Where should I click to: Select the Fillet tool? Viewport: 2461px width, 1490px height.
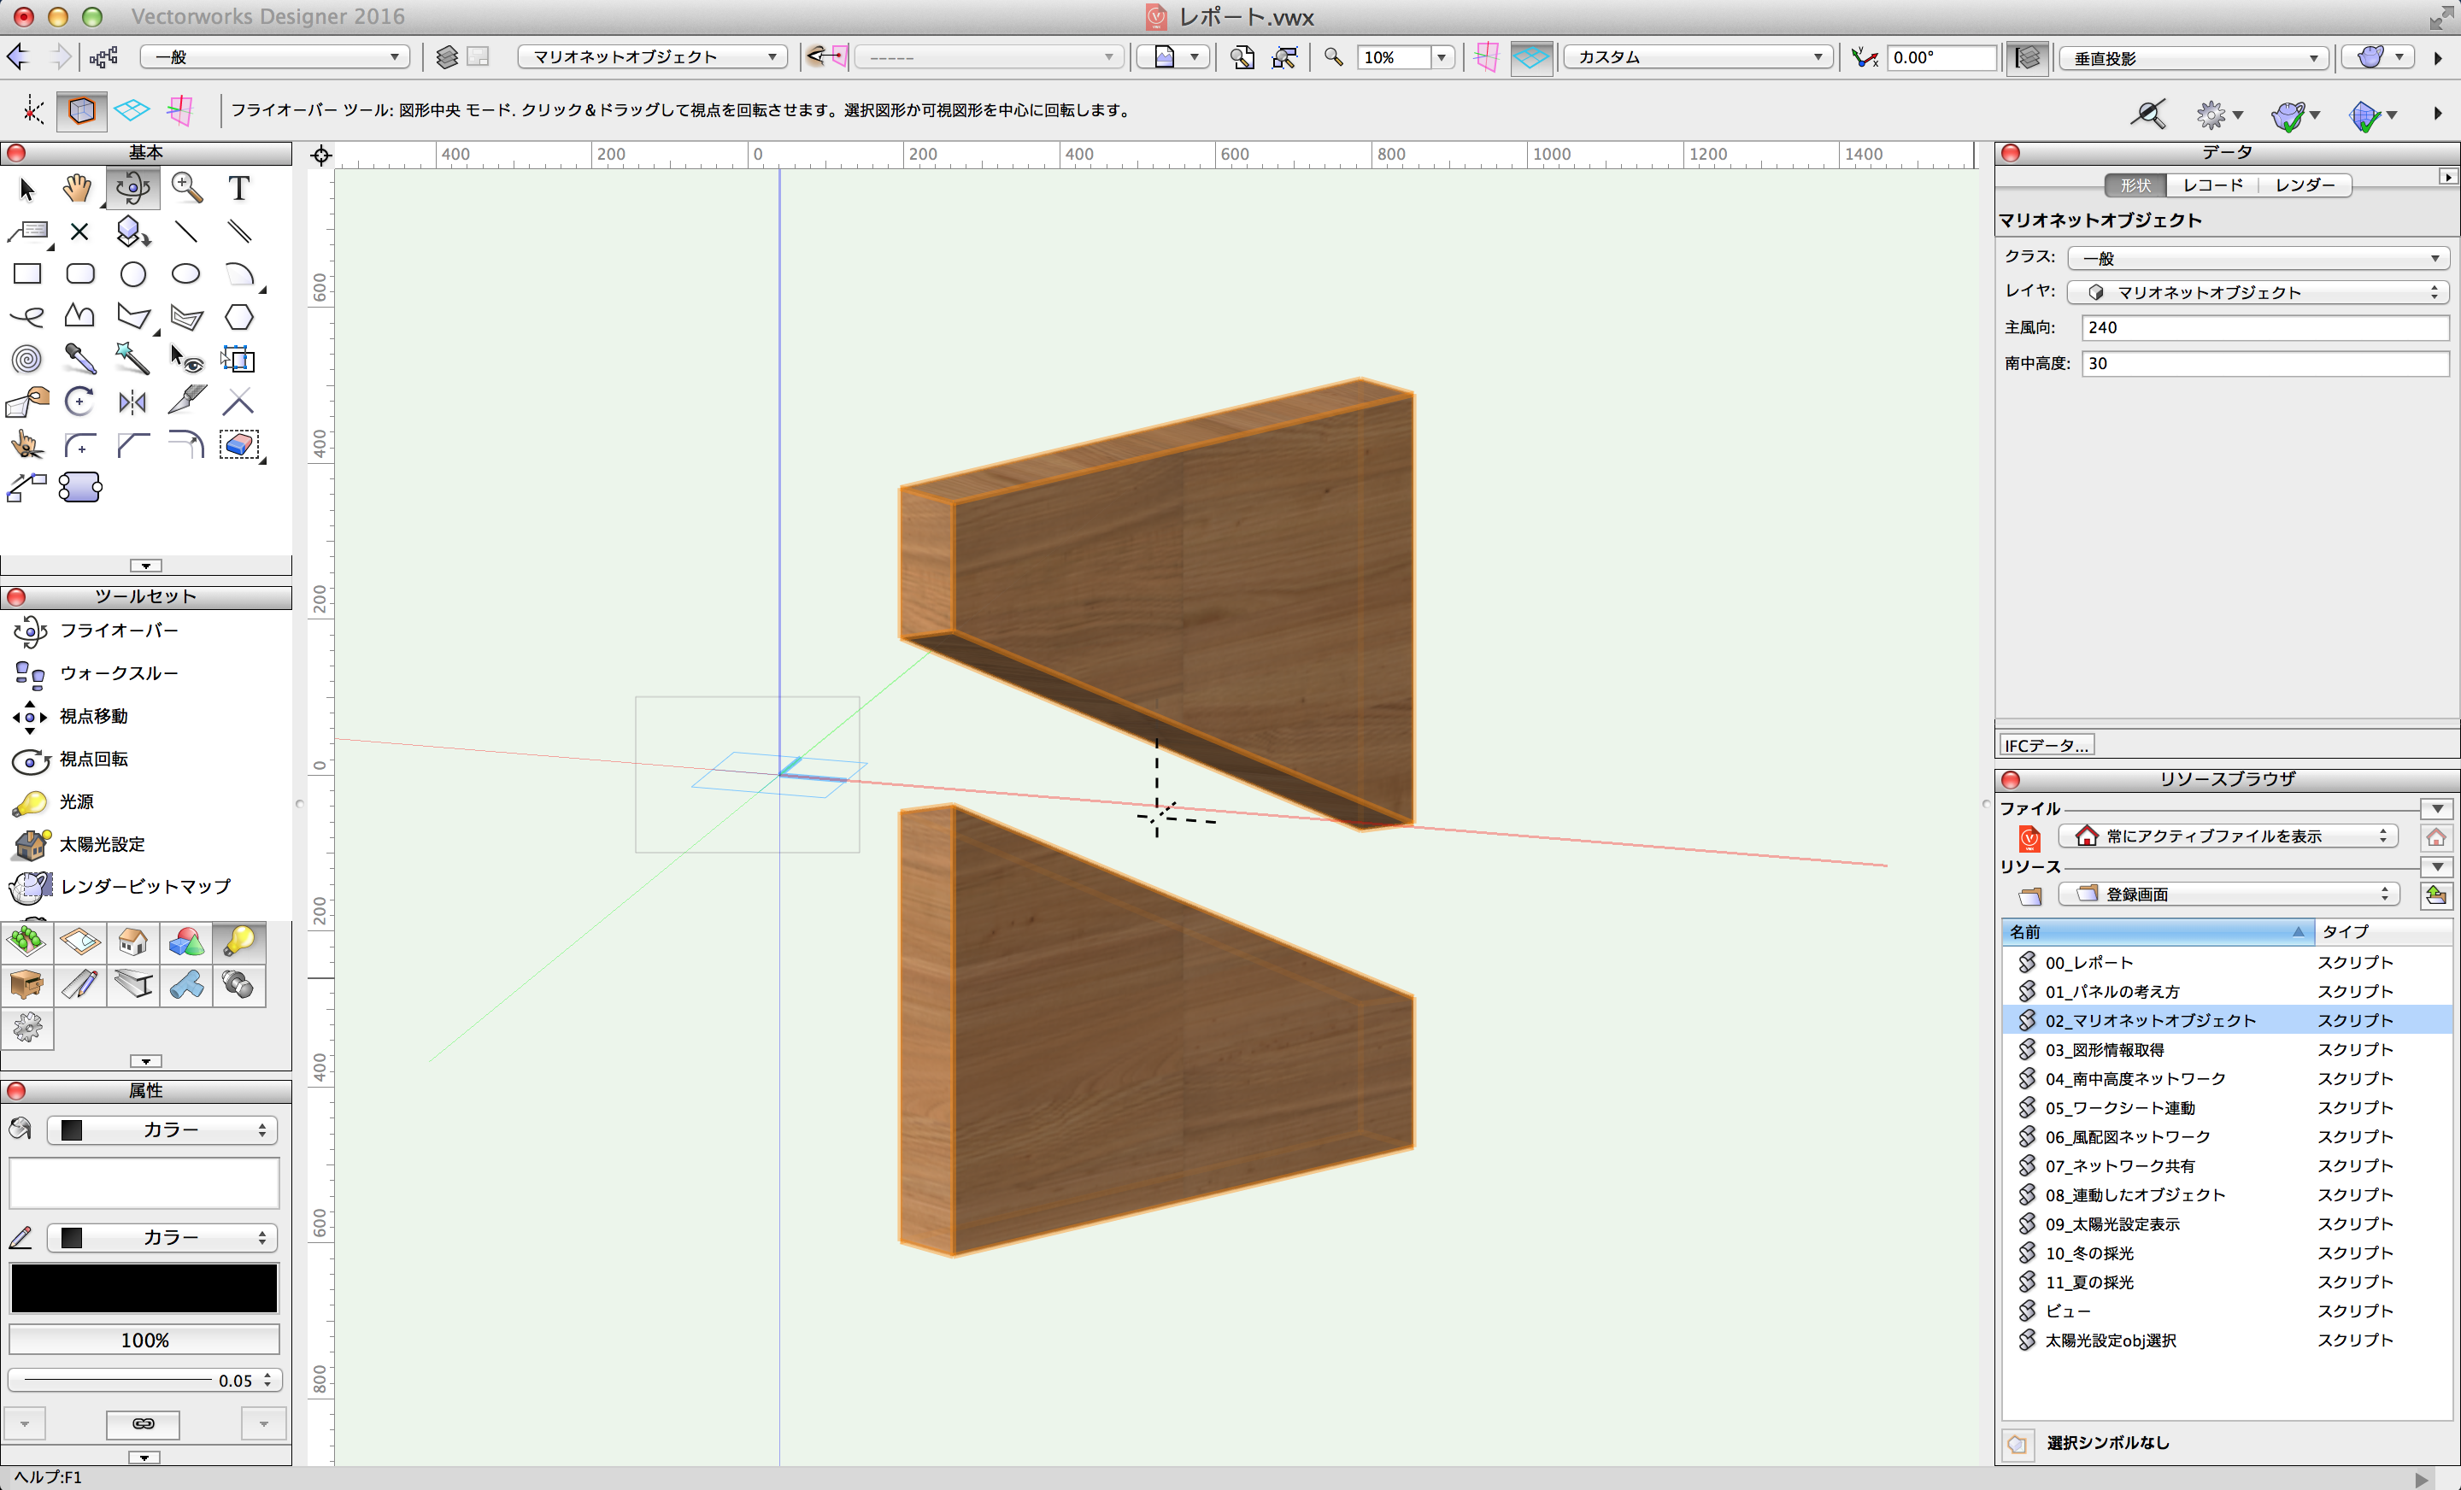(x=80, y=444)
